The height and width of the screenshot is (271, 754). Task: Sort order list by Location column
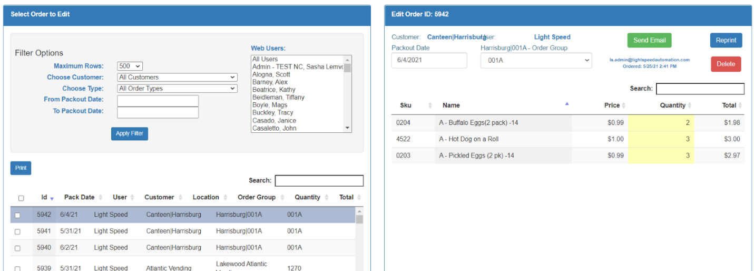209,197
